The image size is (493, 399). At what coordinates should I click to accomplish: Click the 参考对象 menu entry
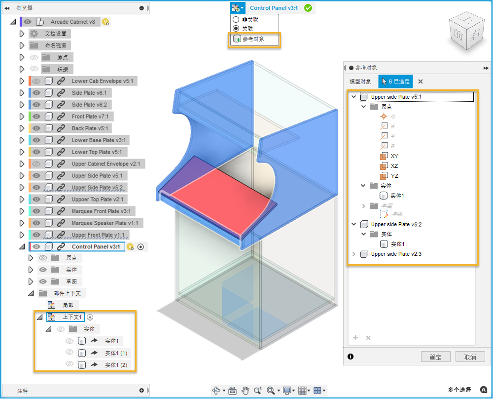click(254, 40)
